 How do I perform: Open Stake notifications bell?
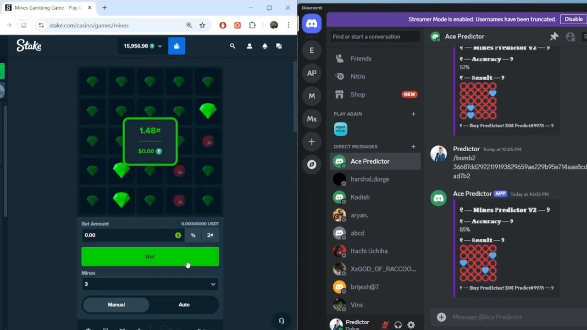[265, 46]
